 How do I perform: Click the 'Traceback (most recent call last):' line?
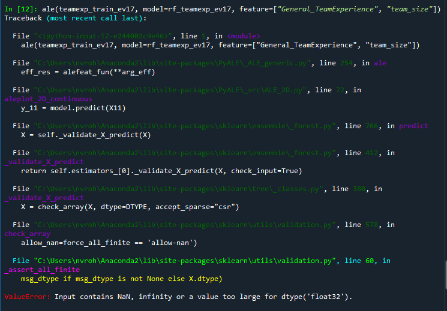[x=76, y=18]
